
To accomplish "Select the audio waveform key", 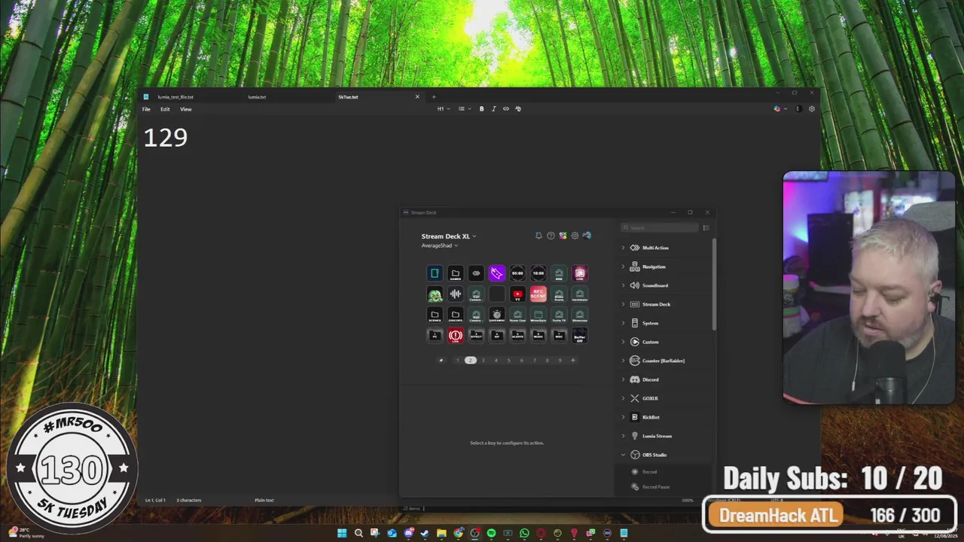I will (x=455, y=294).
